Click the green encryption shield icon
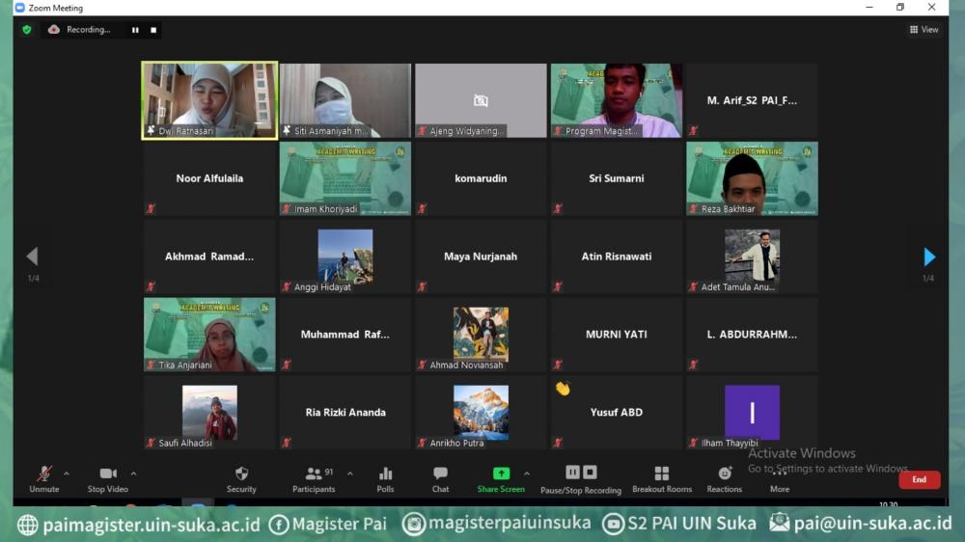The width and height of the screenshot is (965, 542). click(x=27, y=30)
